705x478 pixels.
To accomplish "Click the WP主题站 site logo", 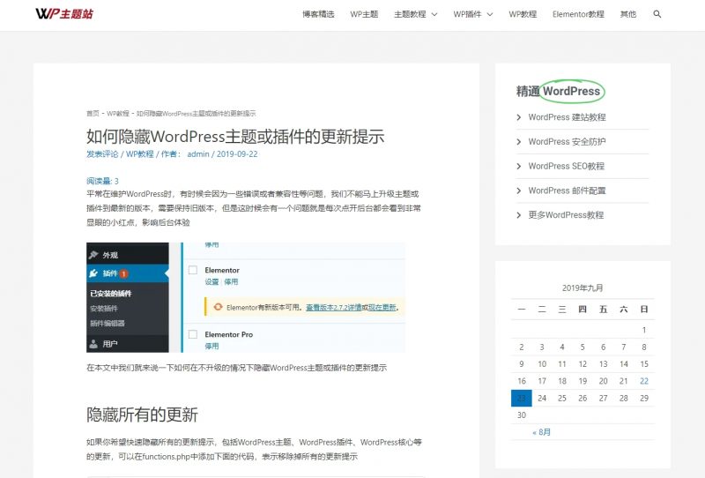I will tap(64, 14).
